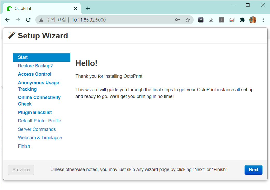This screenshot has width=270, height=190.
Task: Open the not-secure warning icon in address bar
Action: point(41,20)
